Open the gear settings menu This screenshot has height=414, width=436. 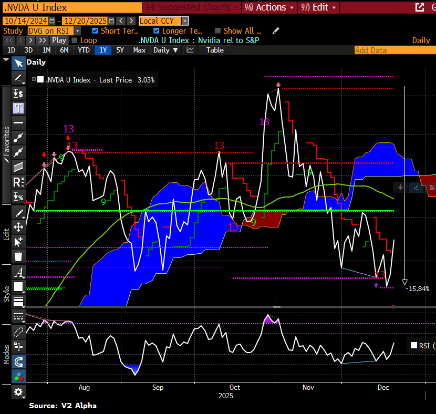tap(18, 392)
